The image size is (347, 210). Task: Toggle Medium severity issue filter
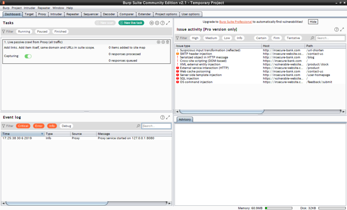[x=211, y=38]
